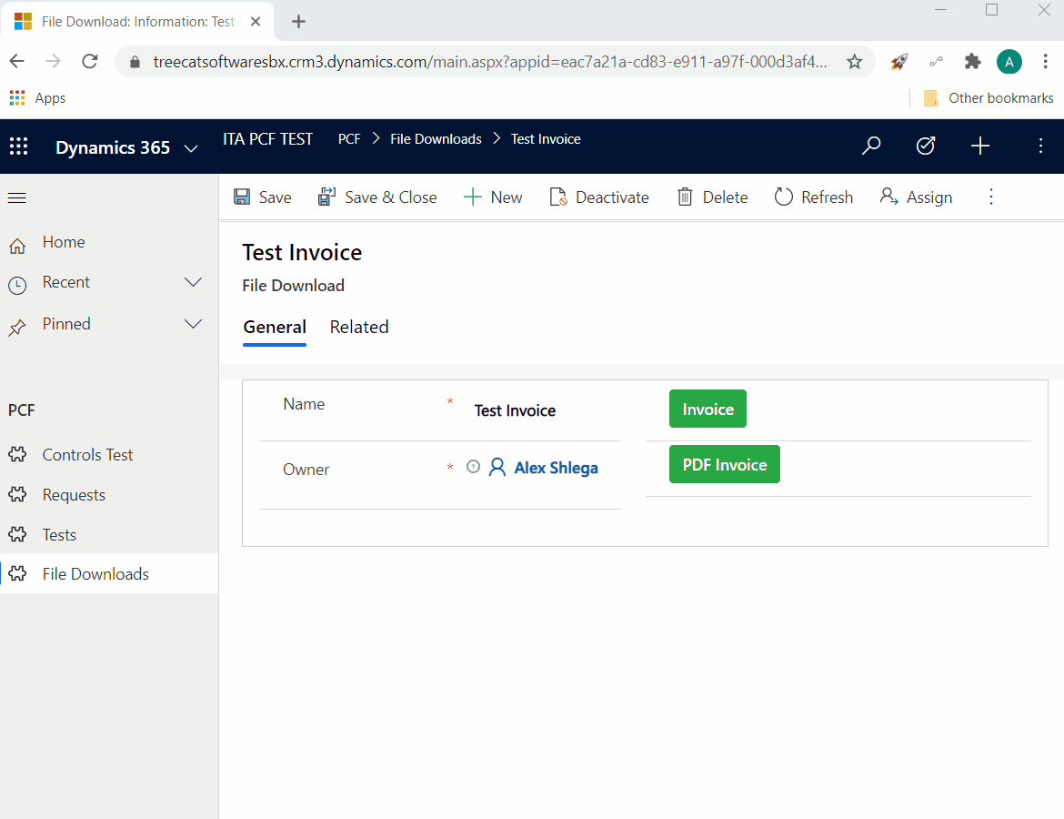This screenshot has height=819, width=1064.
Task: Expand the Dynamics 365 app switcher chevron
Action: pos(191,148)
